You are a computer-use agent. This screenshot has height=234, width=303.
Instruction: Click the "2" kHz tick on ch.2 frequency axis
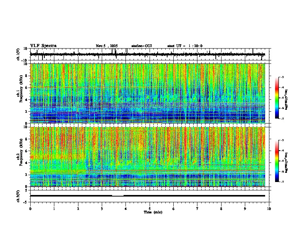(27, 175)
